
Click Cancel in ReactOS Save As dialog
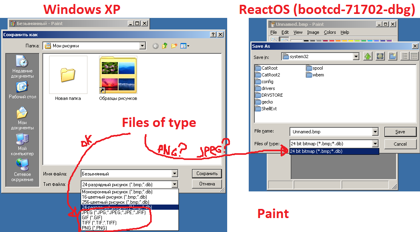click(400, 144)
